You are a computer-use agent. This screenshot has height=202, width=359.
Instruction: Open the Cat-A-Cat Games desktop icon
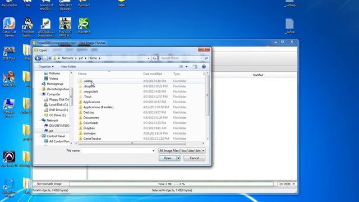9,27
